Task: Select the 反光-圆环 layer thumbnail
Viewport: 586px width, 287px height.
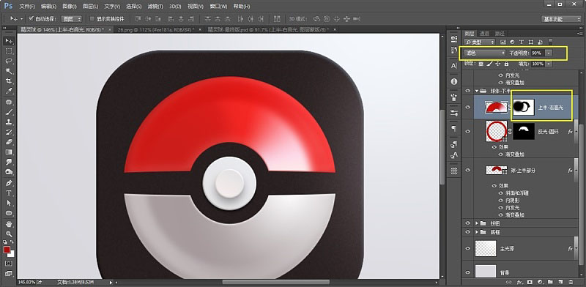Action: click(497, 131)
